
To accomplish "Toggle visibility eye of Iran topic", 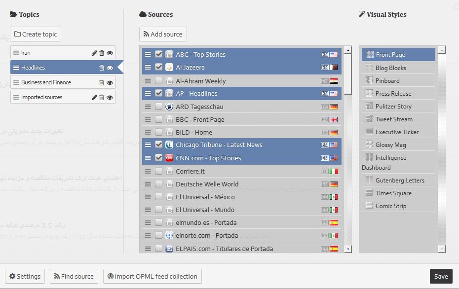I will (x=110, y=53).
